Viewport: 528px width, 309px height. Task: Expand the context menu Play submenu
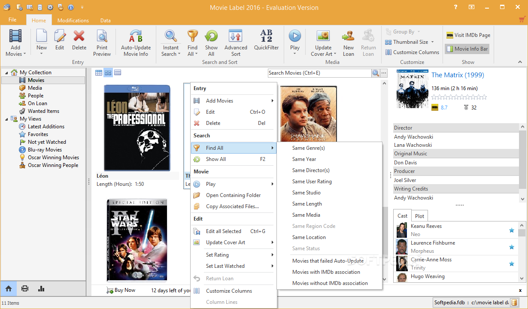pos(272,184)
